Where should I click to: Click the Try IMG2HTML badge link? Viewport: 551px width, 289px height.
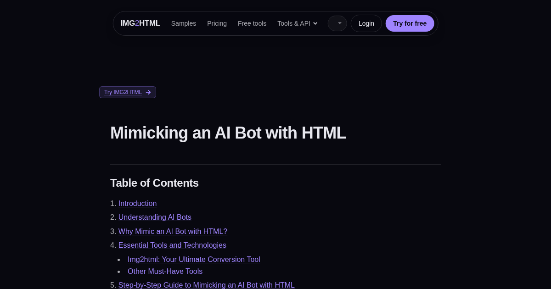point(128,92)
